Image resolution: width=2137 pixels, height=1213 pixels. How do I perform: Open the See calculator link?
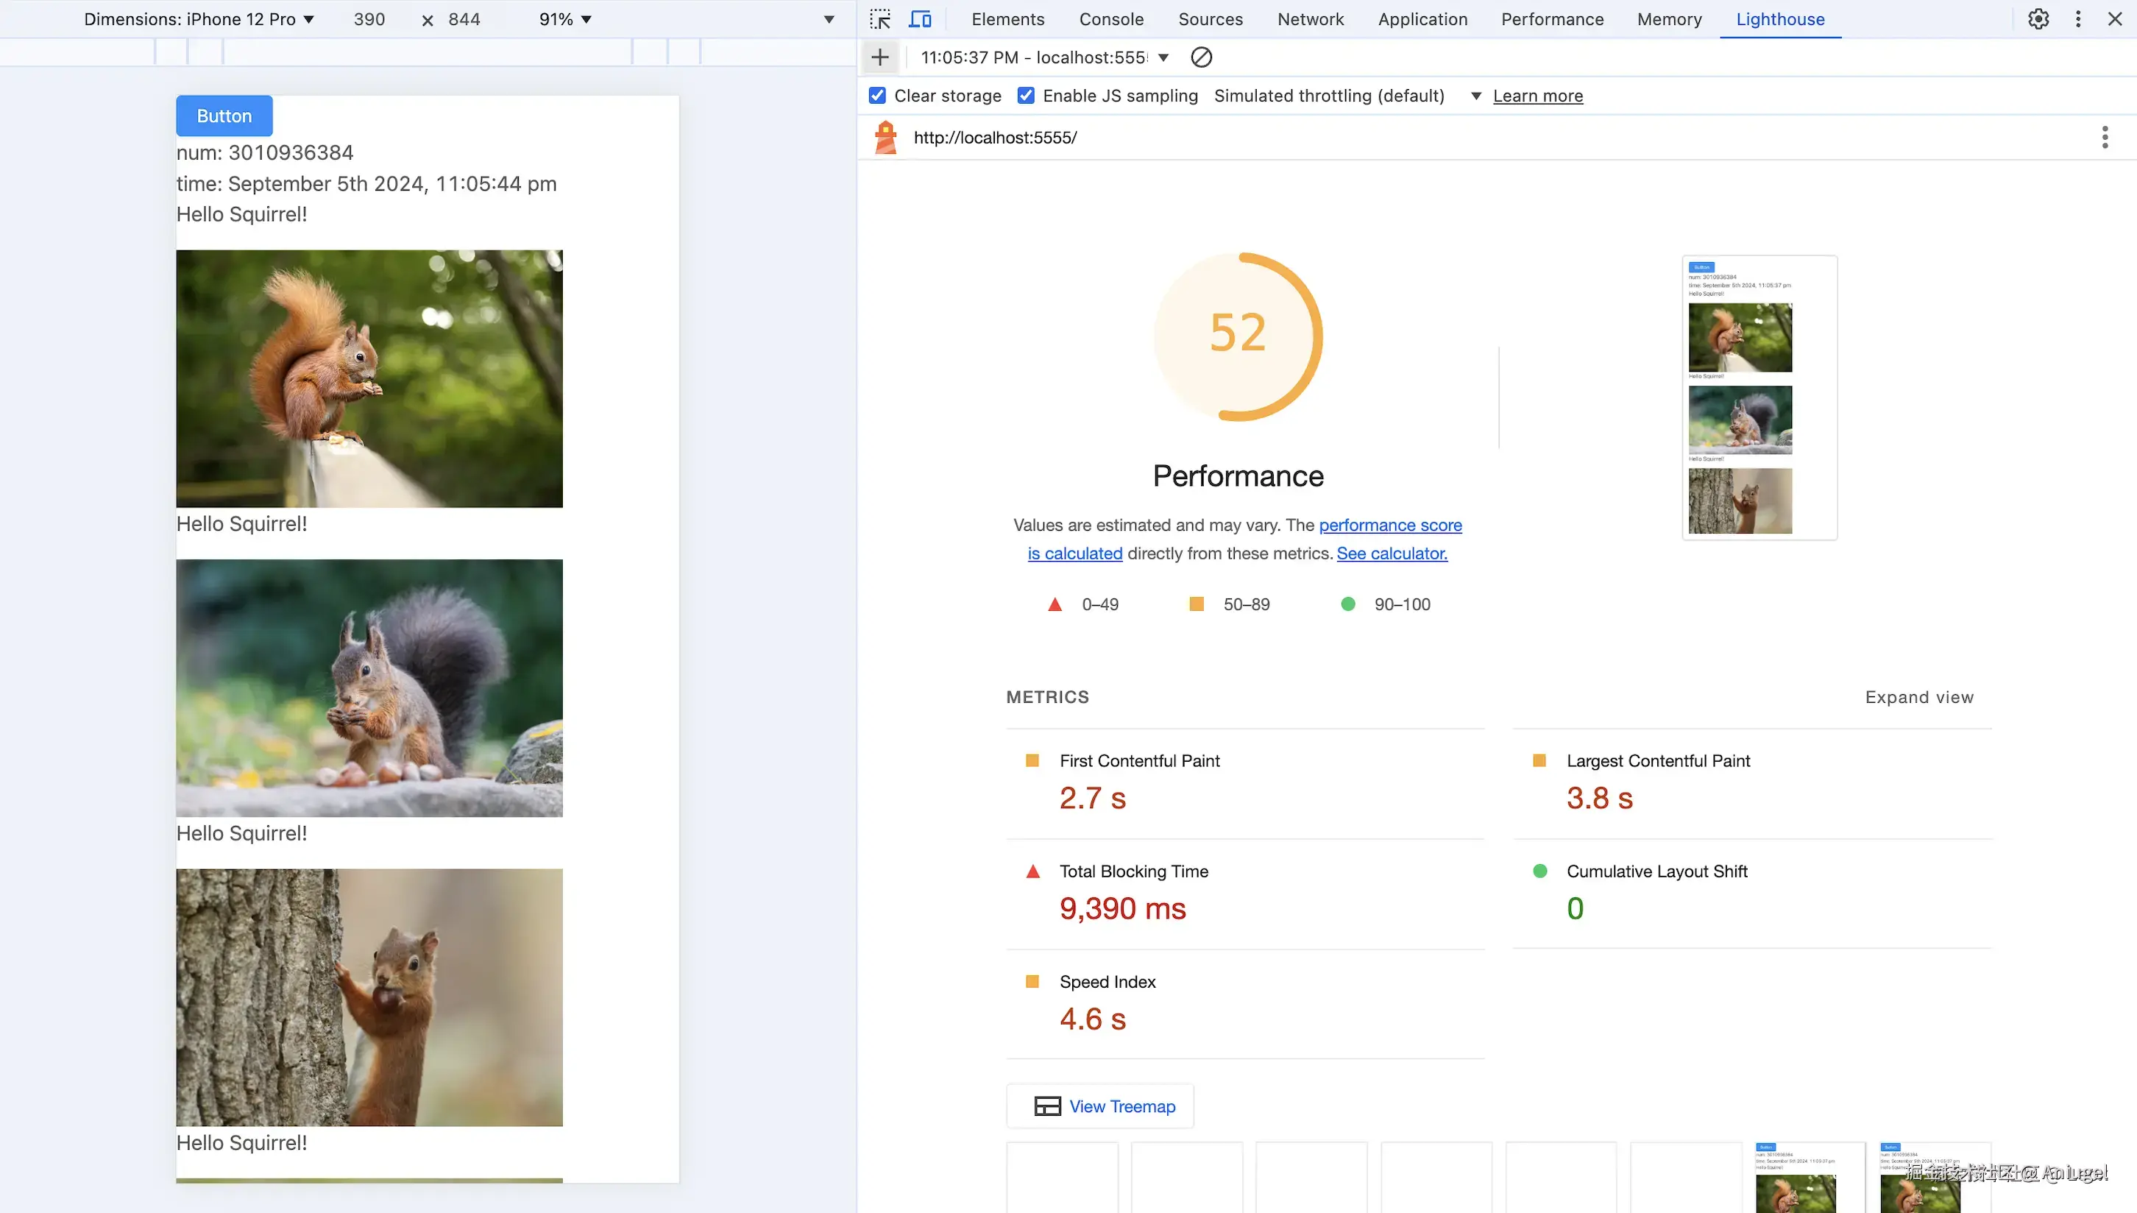tap(1392, 554)
